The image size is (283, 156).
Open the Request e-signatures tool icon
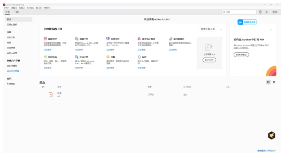point(139,39)
